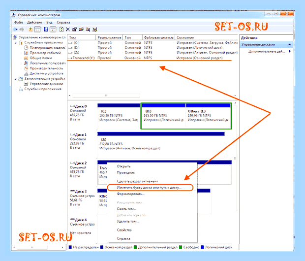Click the Планировщик заданий clock icon

click(26, 48)
